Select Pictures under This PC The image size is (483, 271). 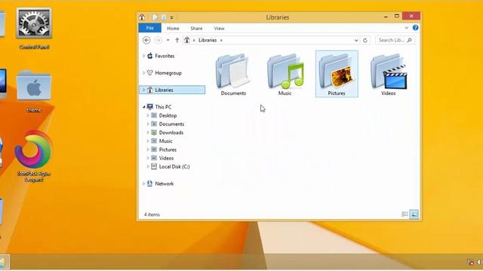(x=168, y=150)
